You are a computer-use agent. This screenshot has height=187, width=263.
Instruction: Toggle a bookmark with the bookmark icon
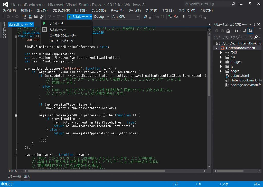coord(184,17)
